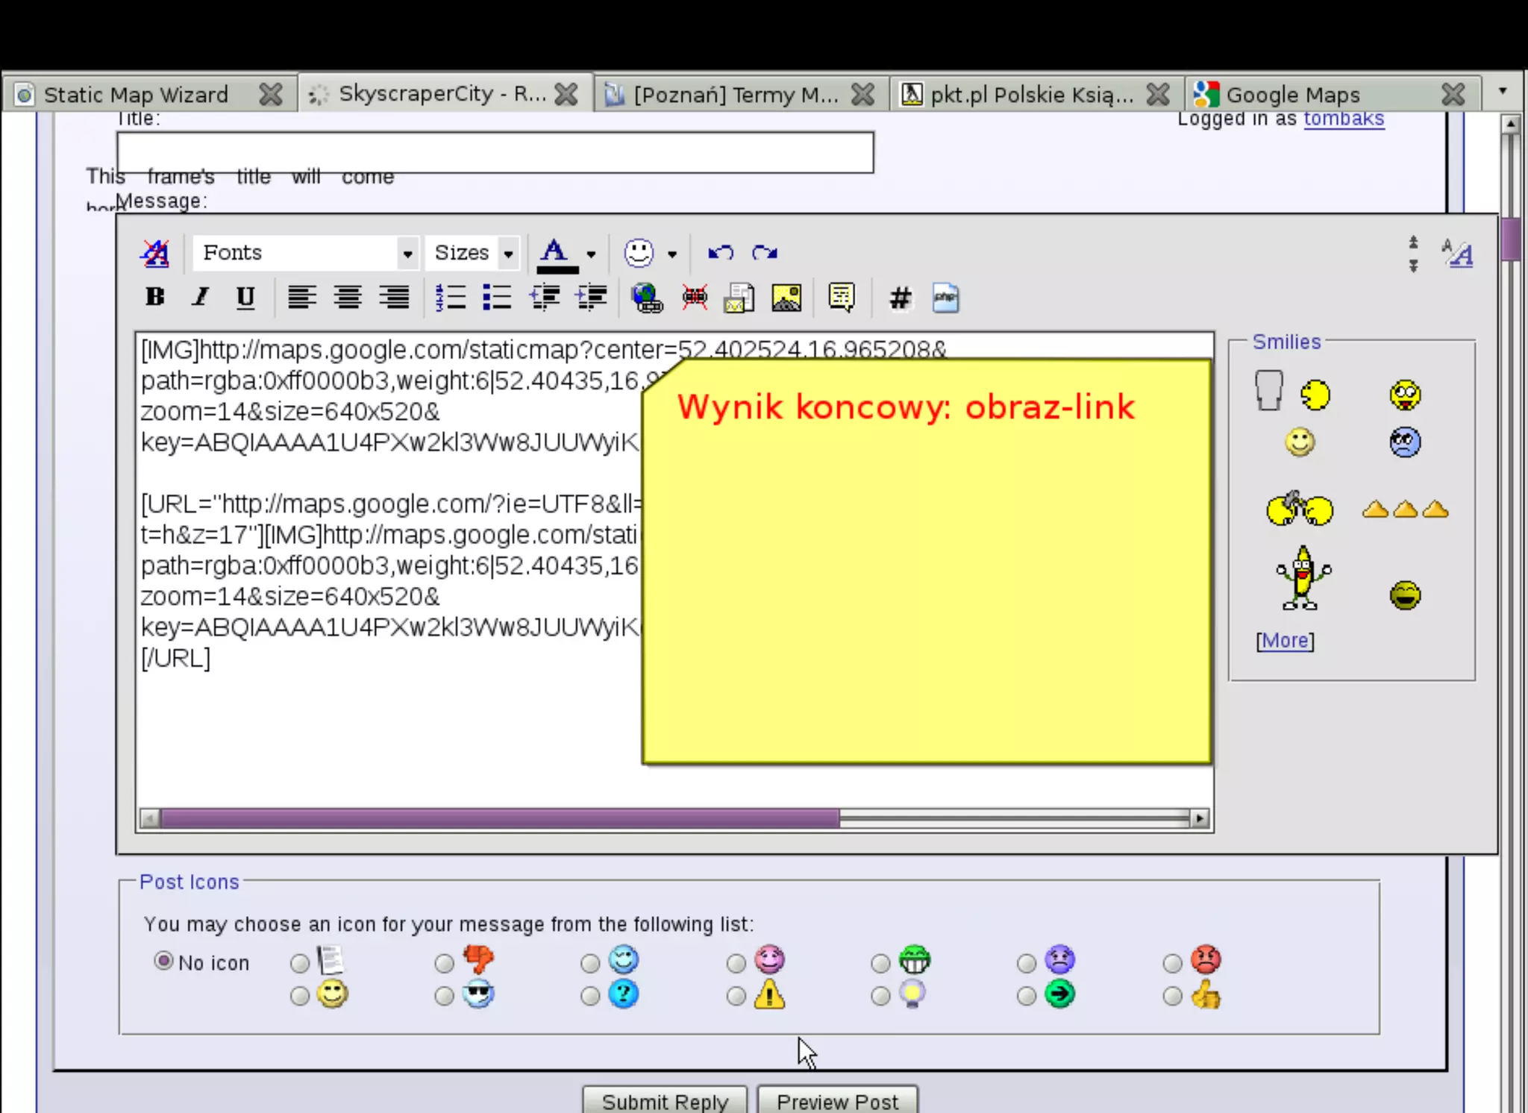Image resolution: width=1528 pixels, height=1113 pixels.
Task: Choose the warning triangle post icon radio
Action: coord(736,996)
